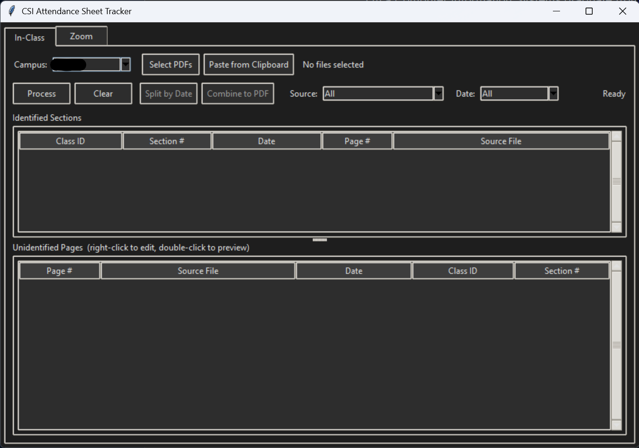Click Paste from Clipboard button

point(249,64)
